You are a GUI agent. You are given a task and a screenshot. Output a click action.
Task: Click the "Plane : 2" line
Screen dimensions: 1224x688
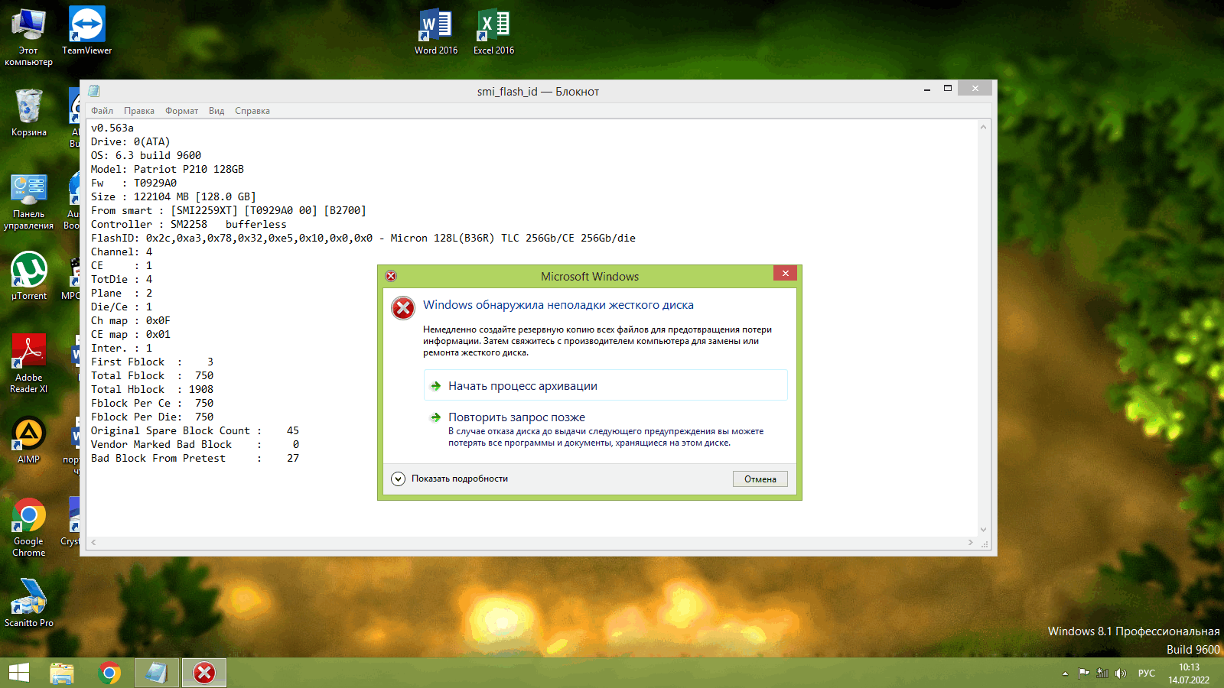click(x=122, y=293)
